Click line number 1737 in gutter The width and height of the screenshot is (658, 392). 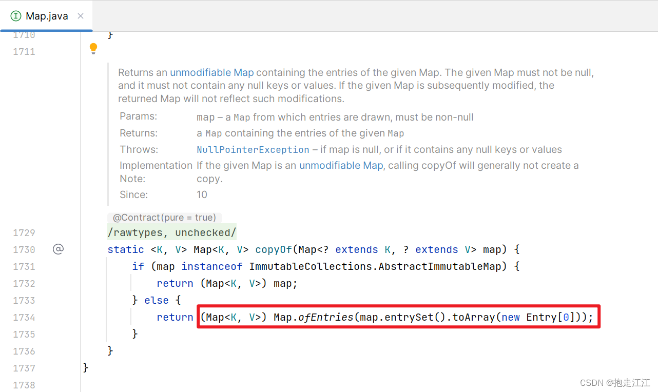[24, 368]
